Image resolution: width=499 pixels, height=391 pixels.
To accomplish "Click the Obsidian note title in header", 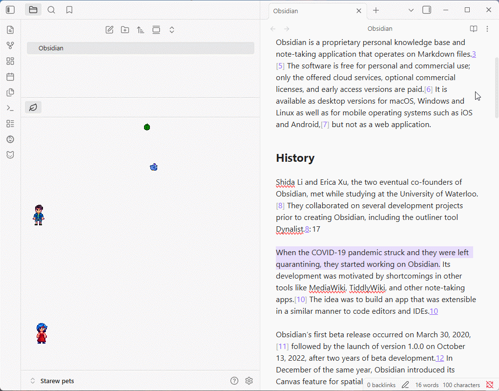I will [380, 29].
